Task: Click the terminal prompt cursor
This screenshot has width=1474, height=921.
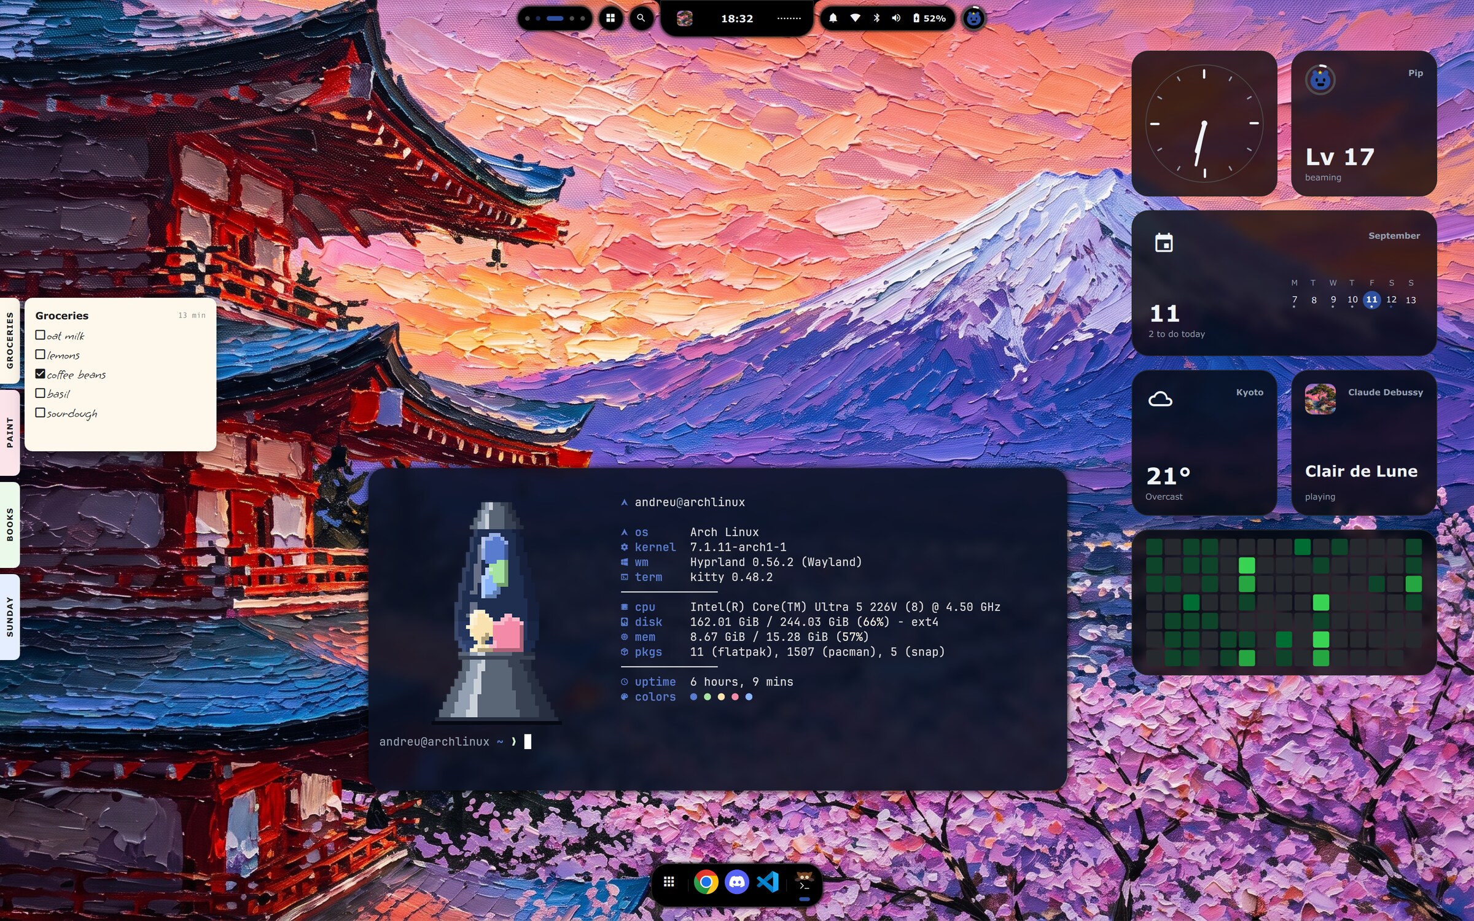Action: 528,742
